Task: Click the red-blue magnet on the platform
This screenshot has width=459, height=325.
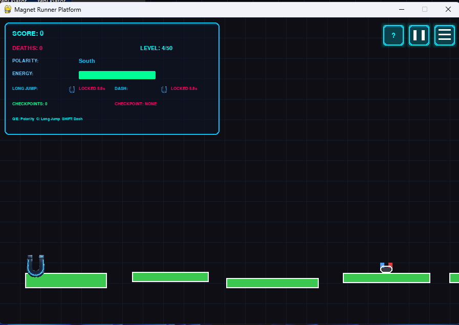Action: (386, 268)
